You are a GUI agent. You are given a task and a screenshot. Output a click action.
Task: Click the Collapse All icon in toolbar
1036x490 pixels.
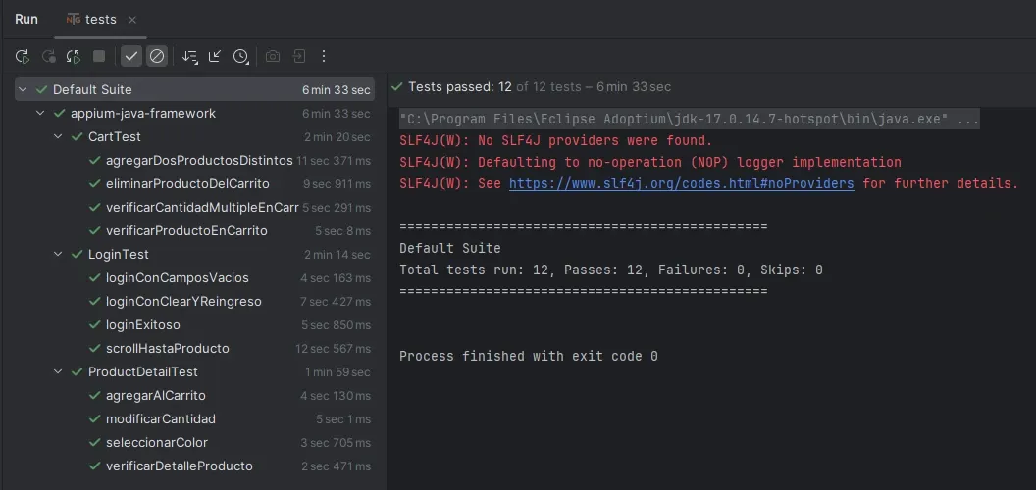215,56
